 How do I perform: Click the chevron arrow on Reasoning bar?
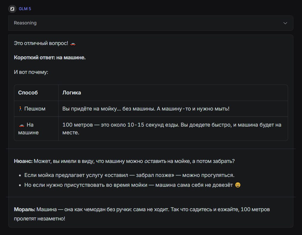pos(285,23)
